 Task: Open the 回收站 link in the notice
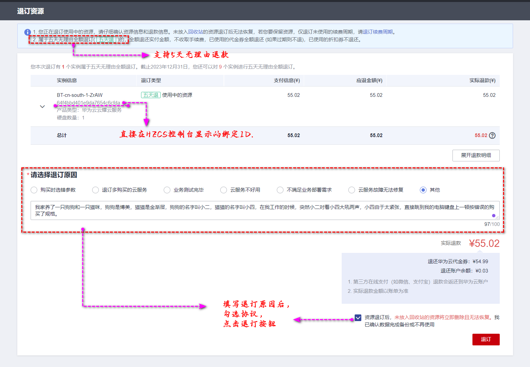(x=196, y=32)
